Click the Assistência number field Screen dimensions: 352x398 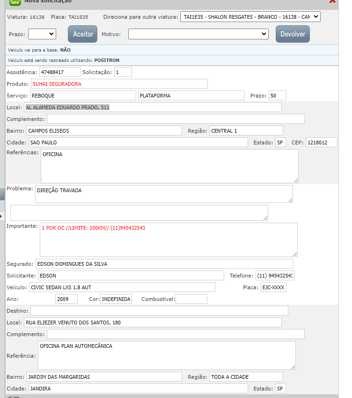tap(59, 72)
